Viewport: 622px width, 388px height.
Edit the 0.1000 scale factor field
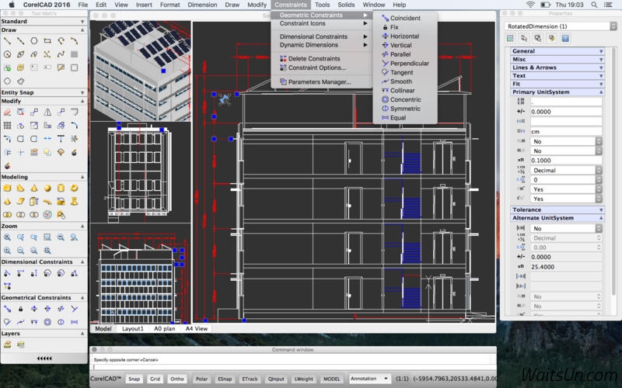coord(566,161)
